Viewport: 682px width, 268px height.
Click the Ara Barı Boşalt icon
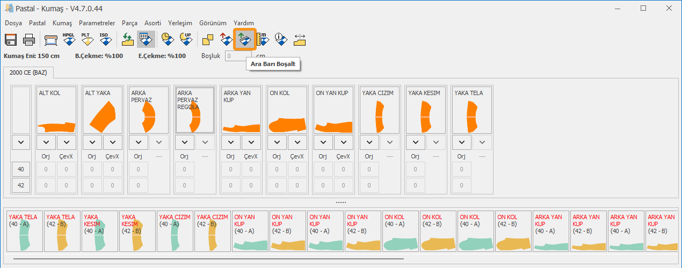tap(244, 39)
